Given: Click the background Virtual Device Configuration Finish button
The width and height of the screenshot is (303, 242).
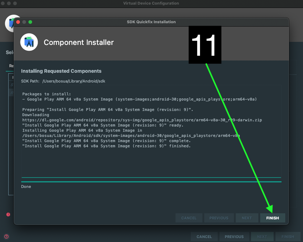Looking at the screenshot, I should click(x=287, y=237).
